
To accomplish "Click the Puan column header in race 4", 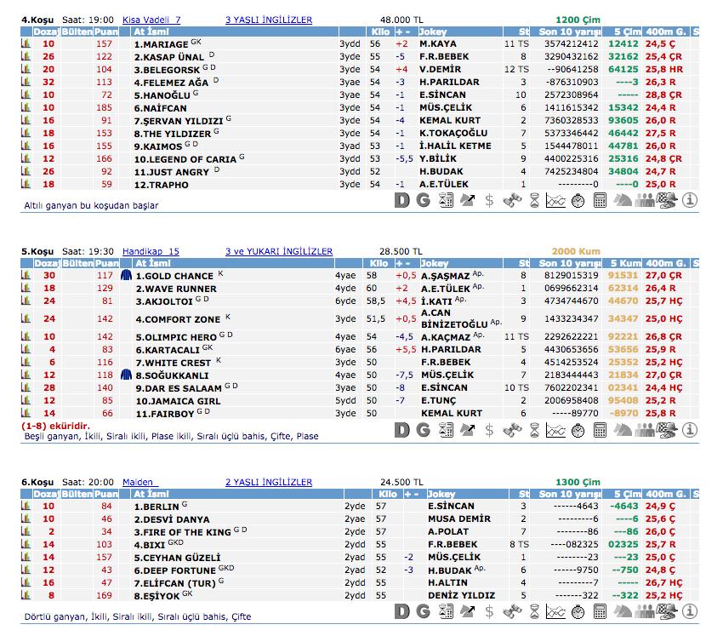I will pos(105,32).
